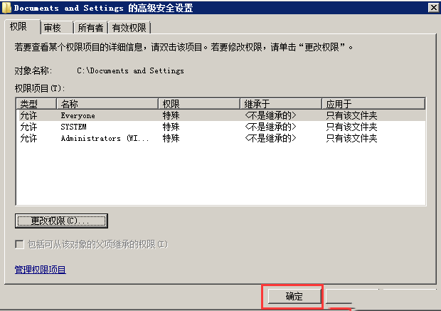Switch to the 权限 tab
Screen dimensions: 441x311
(23, 27)
